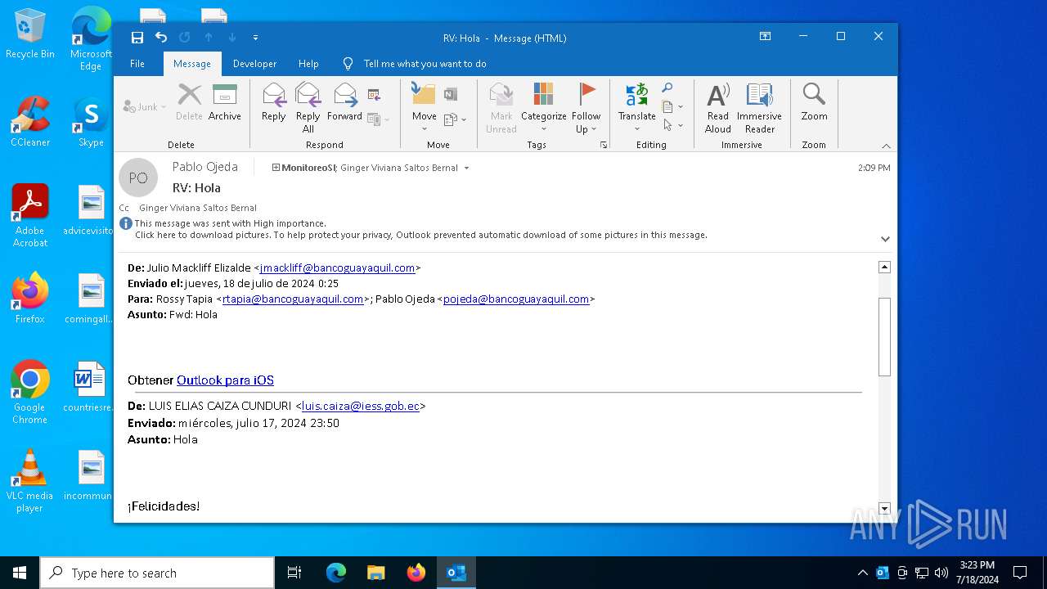Select the Microsoft Edge desktop shortcut
This screenshot has height=589, width=1047.
click(x=91, y=38)
